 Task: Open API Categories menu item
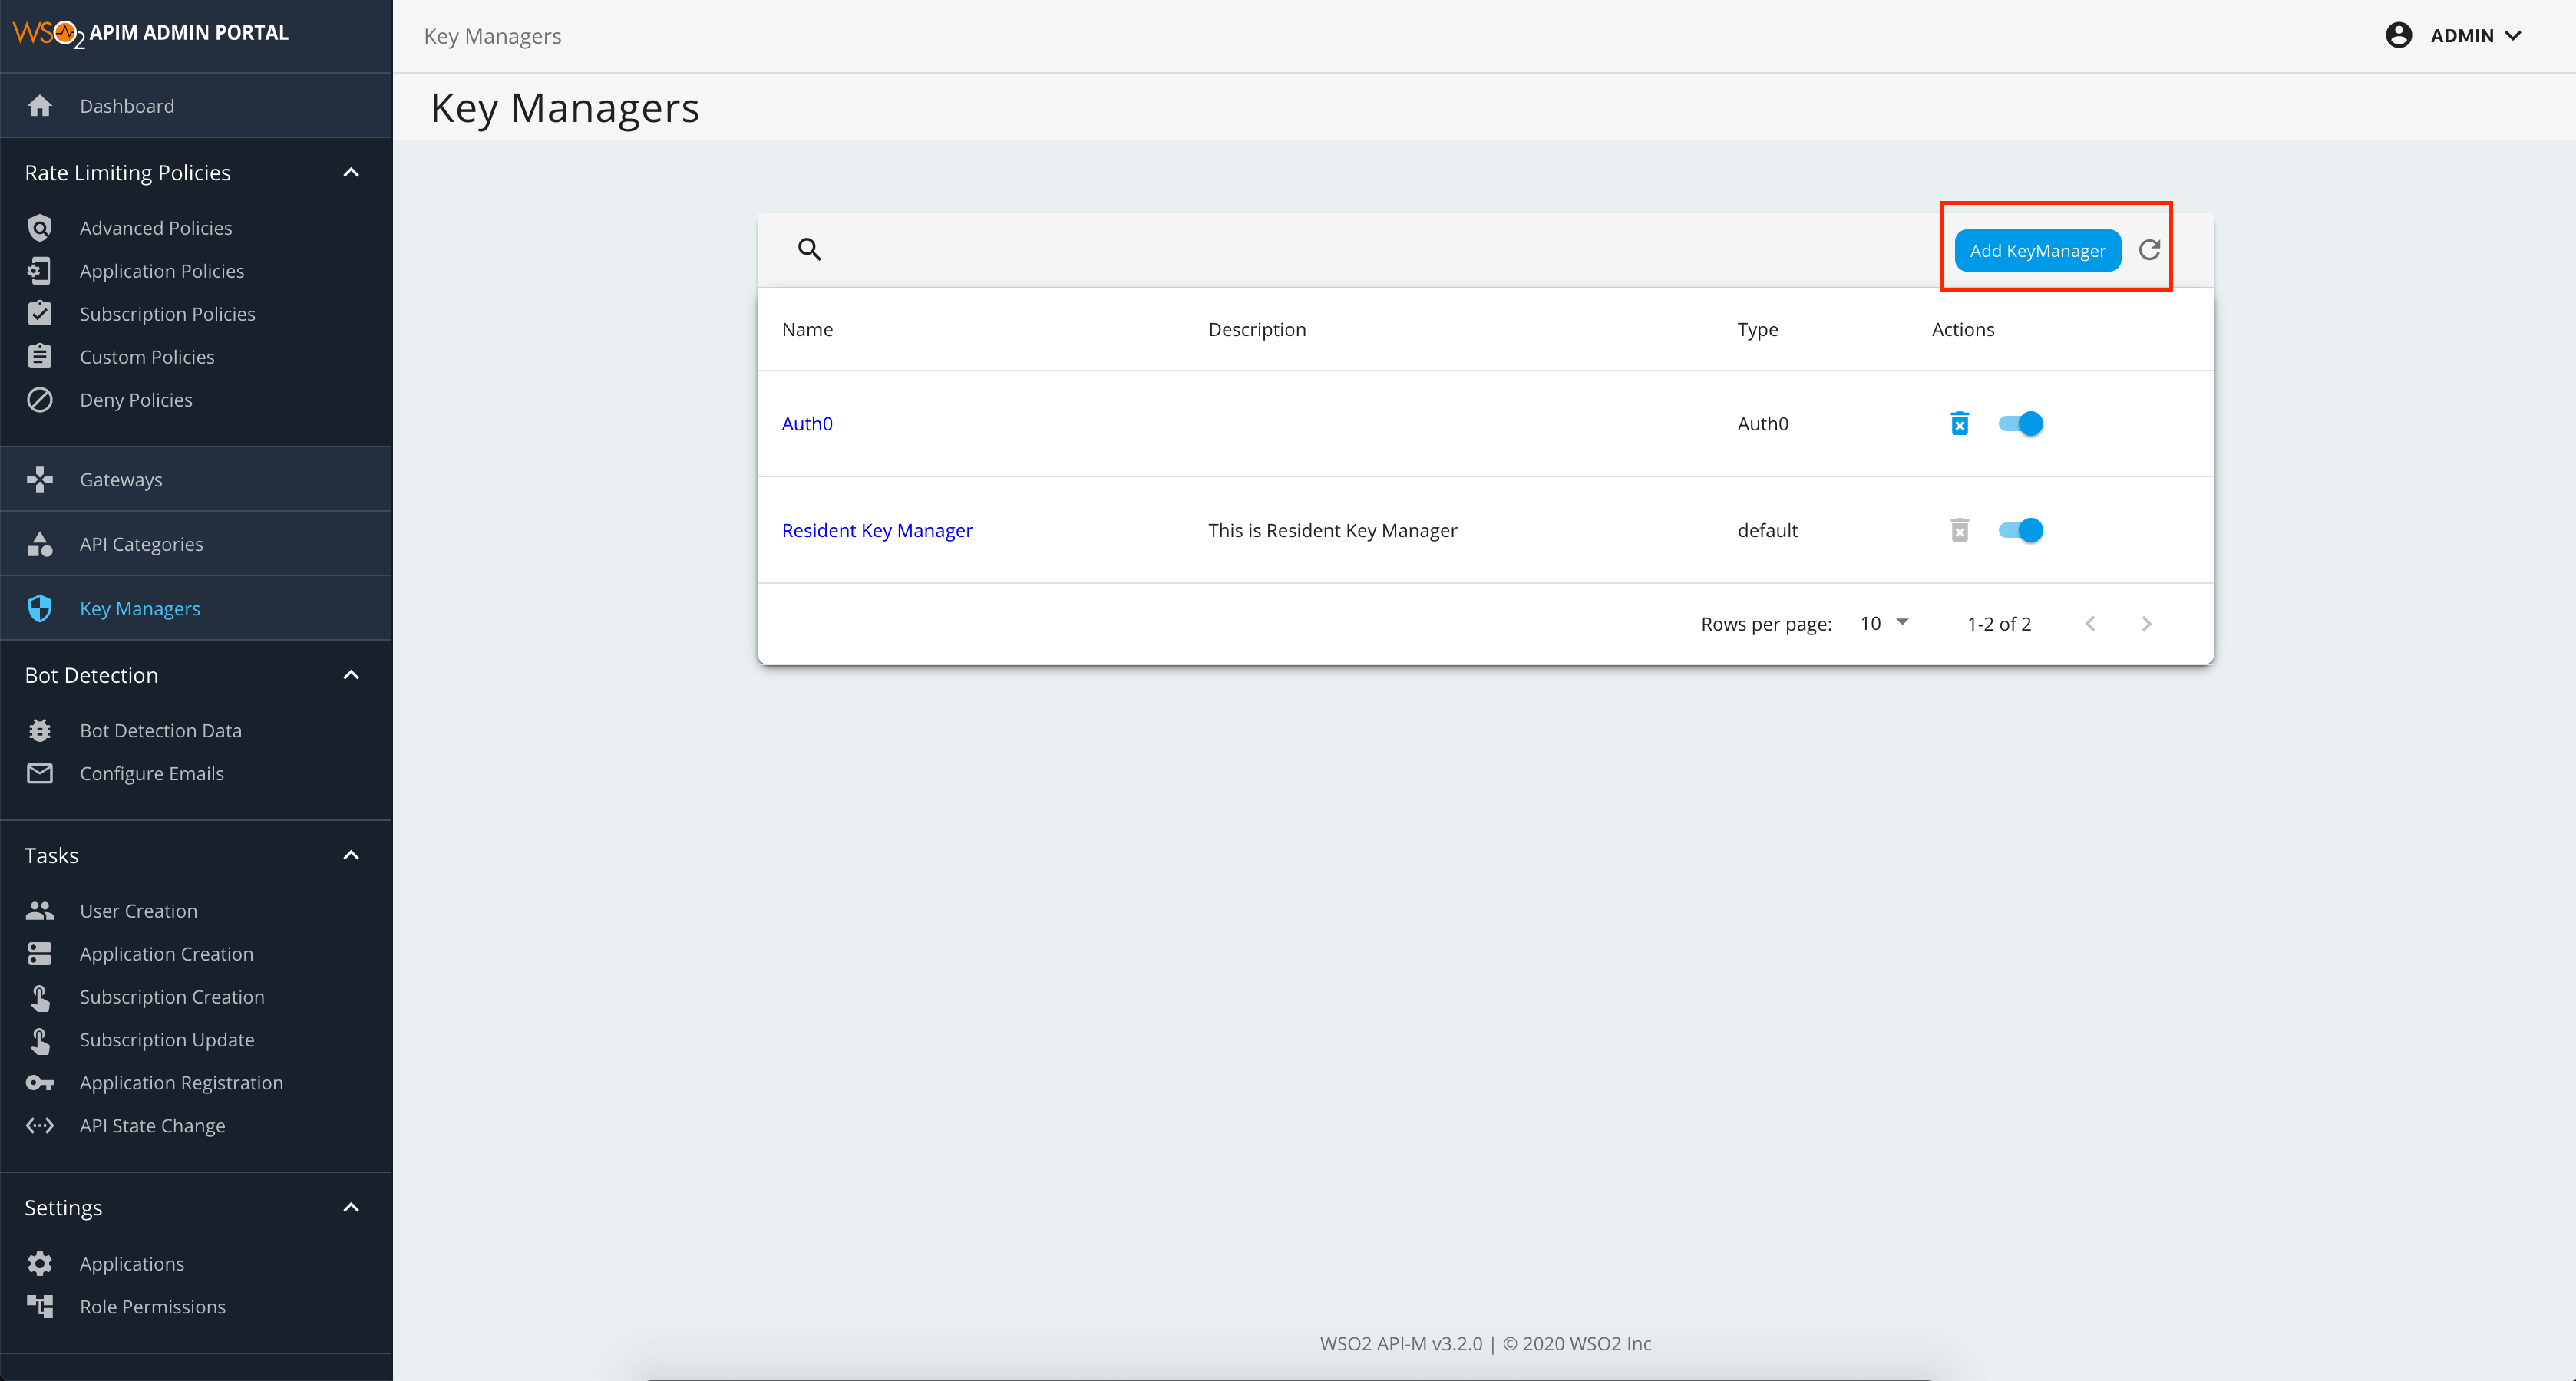(196, 545)
